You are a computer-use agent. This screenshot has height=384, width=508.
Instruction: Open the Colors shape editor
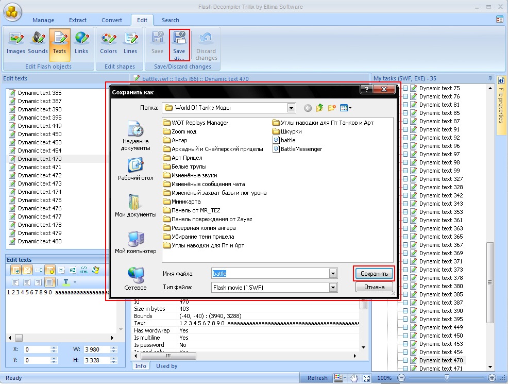(108, 43)
